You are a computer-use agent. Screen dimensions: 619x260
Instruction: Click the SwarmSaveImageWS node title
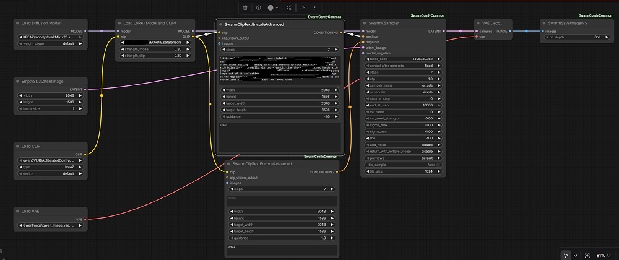click(x=568, y=24)
